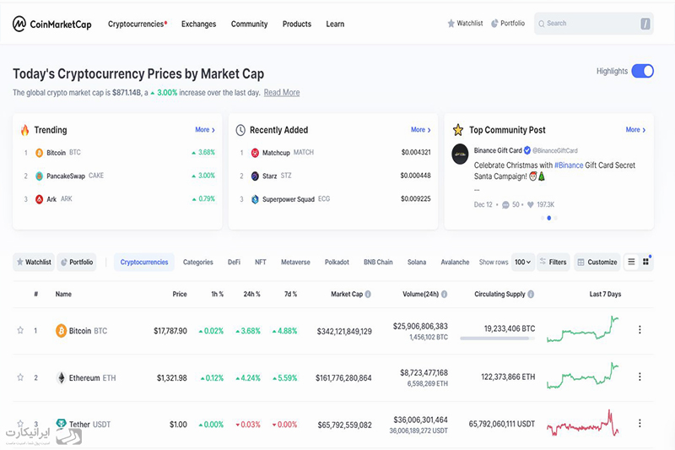Select the Polkadot tab
675x450 pixels.
[x=337, y=262]
